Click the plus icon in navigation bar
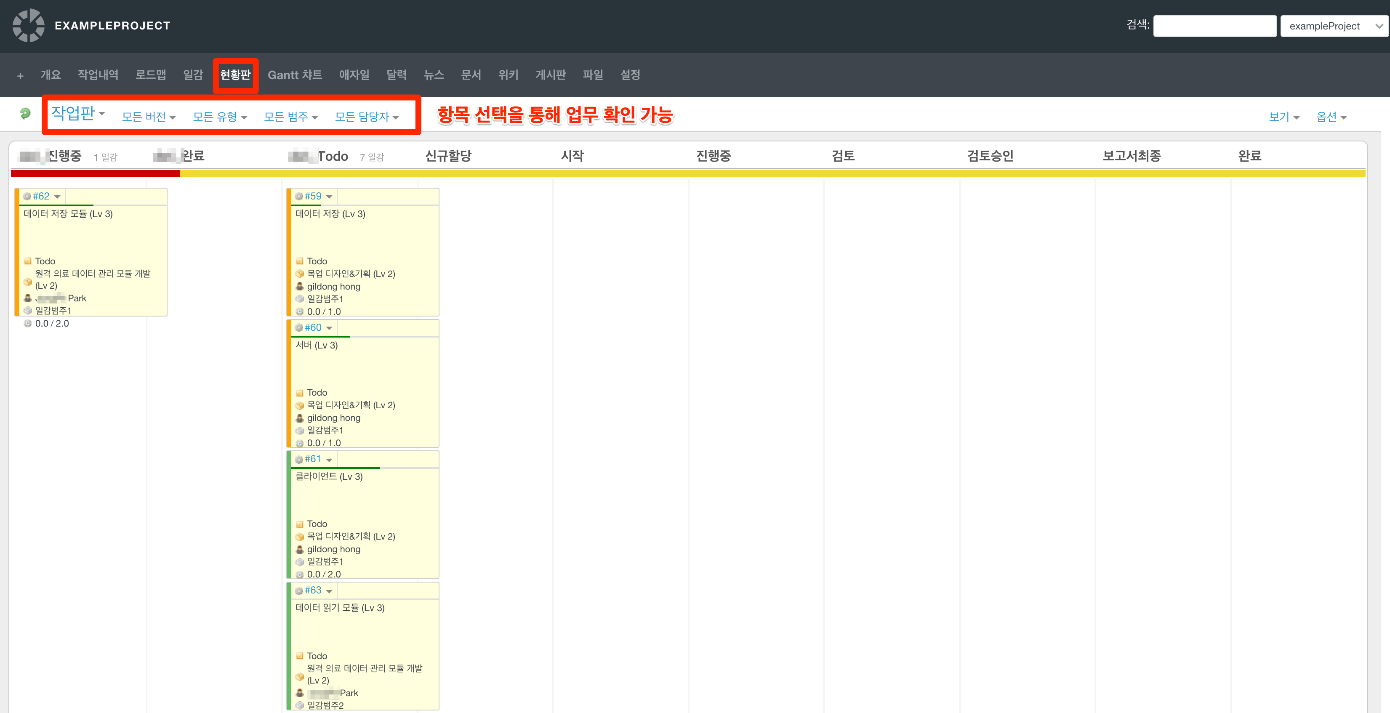The image size is (1390, 713). point(20,76)
